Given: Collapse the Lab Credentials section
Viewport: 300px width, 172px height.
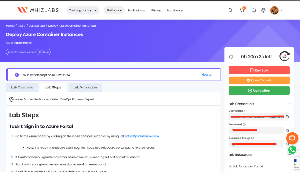Looking at the screenshot, I should pos(289,104).
